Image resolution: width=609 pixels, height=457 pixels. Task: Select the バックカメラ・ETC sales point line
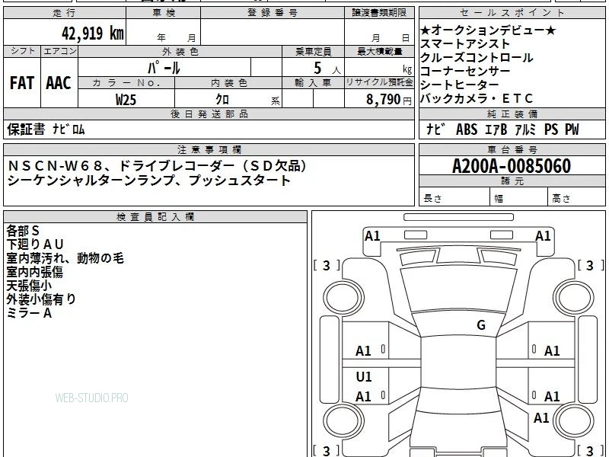click(x=477, y=98)
